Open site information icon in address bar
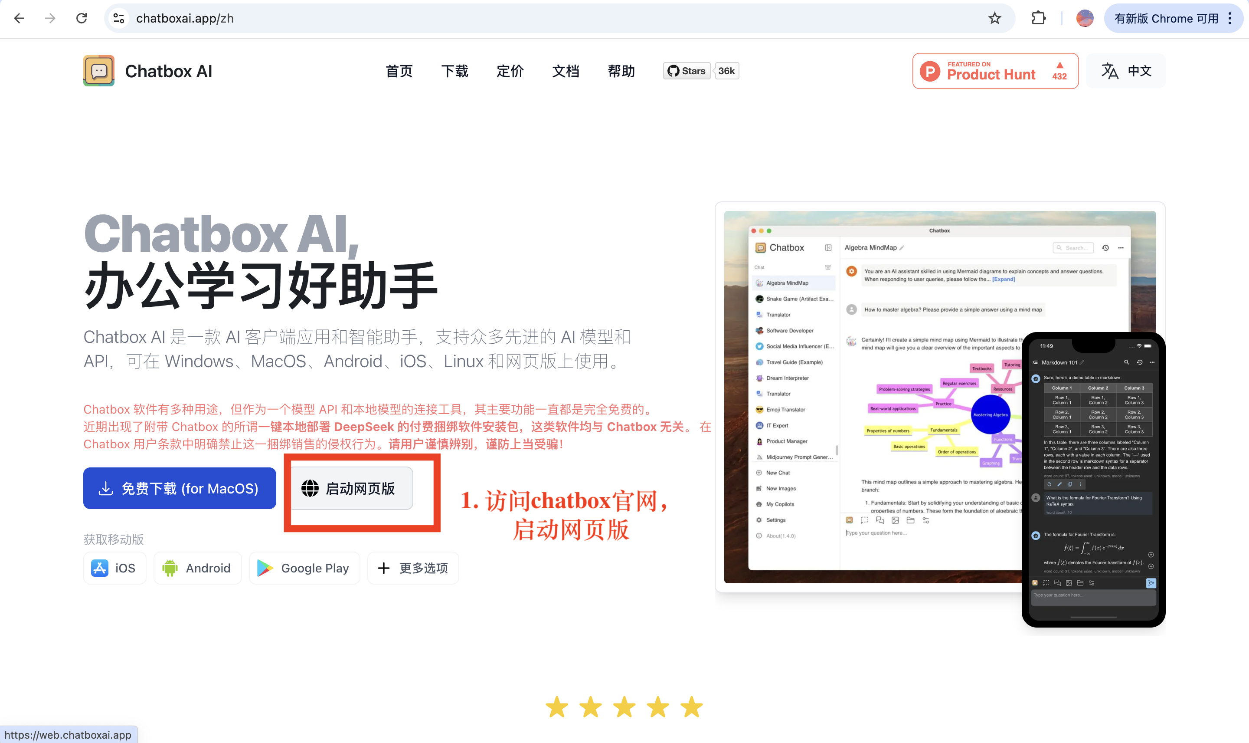This screenshot has height=743, width=1249. [118, 19]
